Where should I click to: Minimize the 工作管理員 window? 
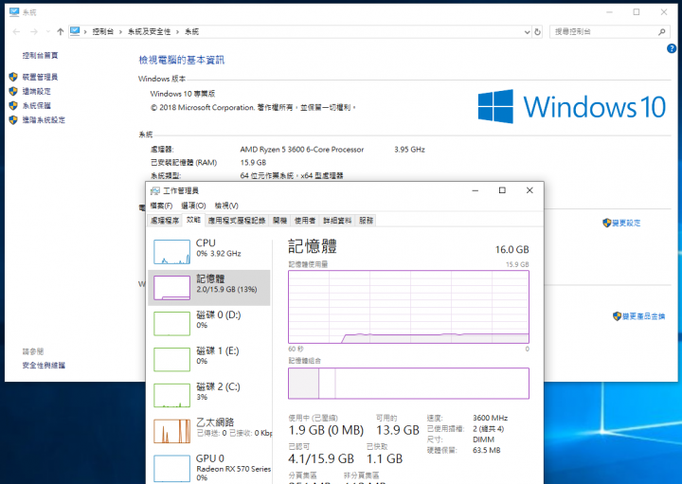tap(476, 190)
